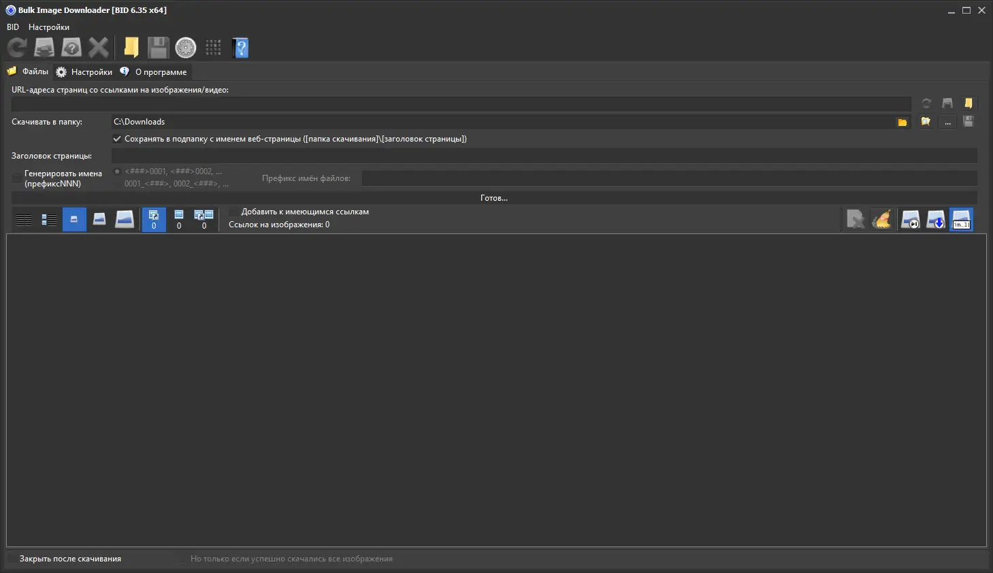
Task: Click the yellow open folder toolbar icon
Action: pyautogui.click(x=131, y=47)
